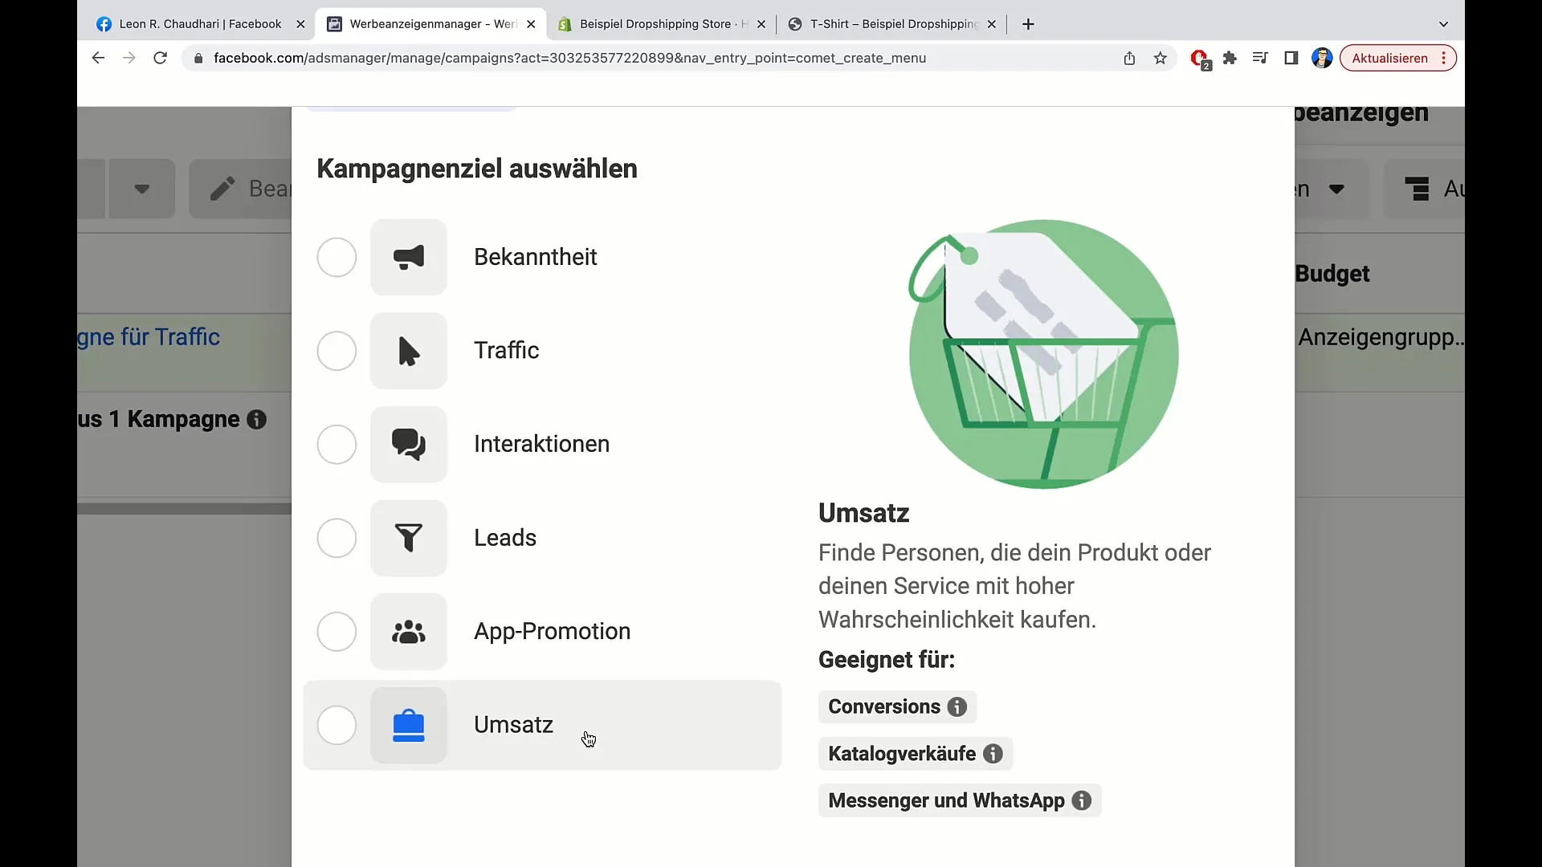This screenshot has height=867, width=1542.
Task: Select the Umsatz shopping bag icon
Action: pyautogui.click(x=409, y=724)
